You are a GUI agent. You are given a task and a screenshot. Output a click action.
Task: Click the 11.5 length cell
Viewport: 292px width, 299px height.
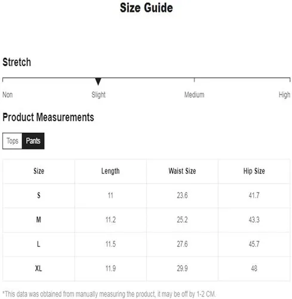pos(110,244)
